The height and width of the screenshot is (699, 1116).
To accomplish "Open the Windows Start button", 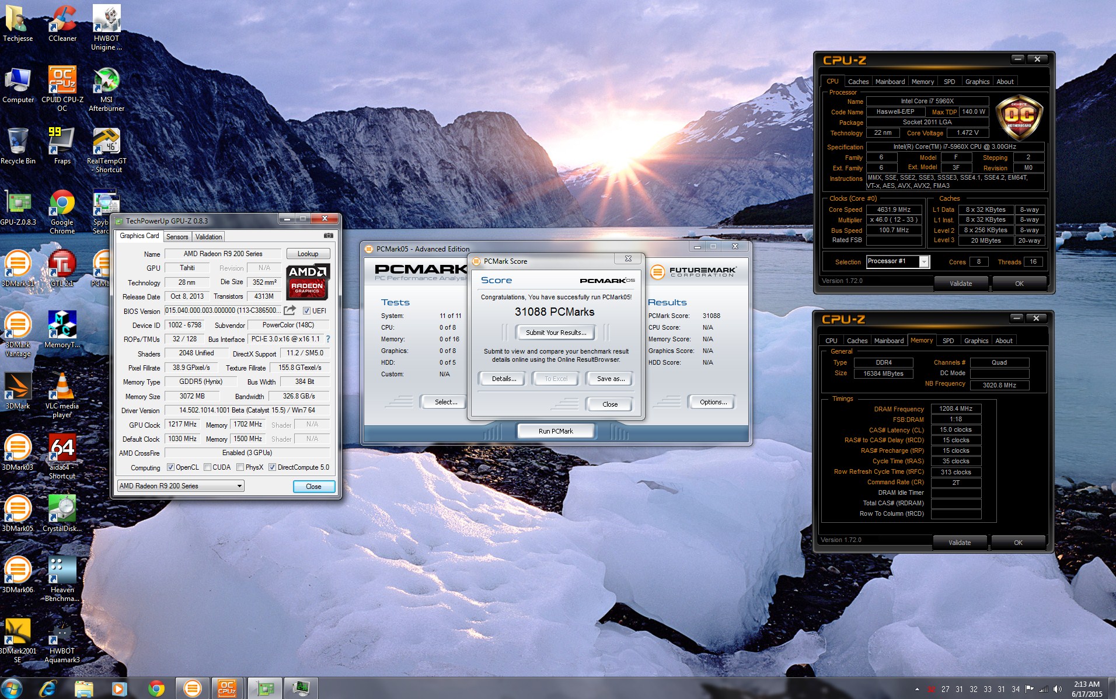I will pos(12,688).
